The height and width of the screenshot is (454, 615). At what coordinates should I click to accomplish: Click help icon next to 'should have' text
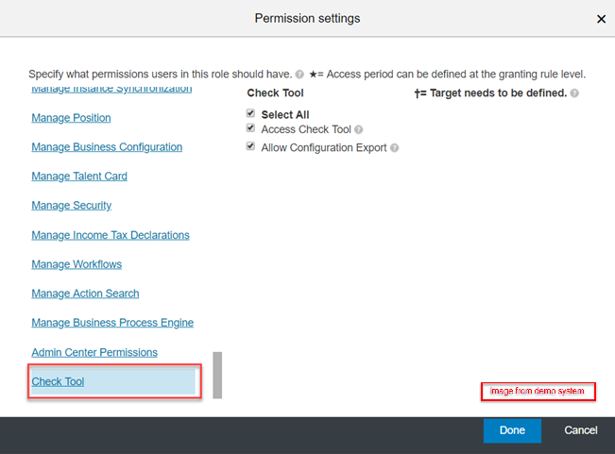(x=299, y=75)
